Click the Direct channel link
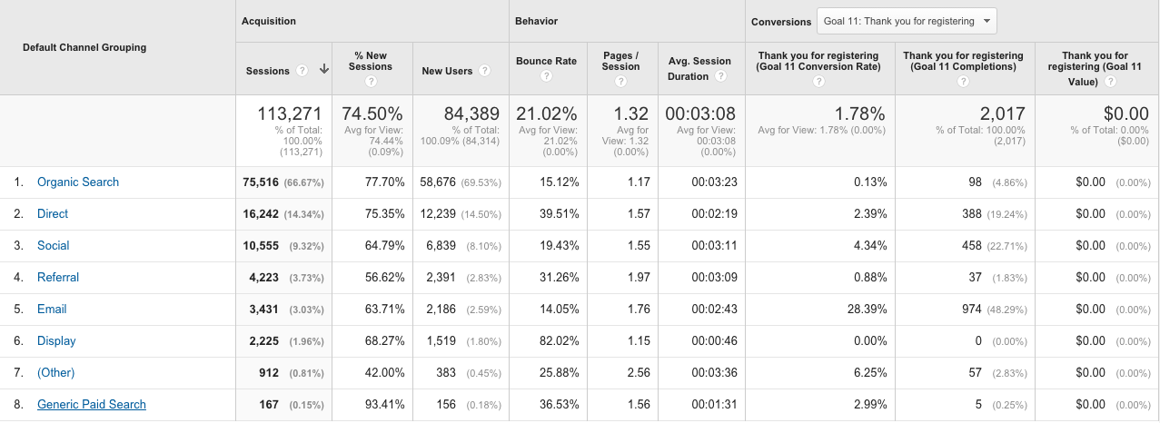 [53, 214]
